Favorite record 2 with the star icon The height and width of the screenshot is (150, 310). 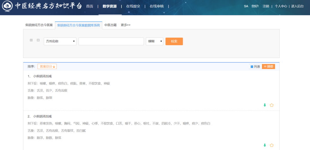[x=272, y=145]
